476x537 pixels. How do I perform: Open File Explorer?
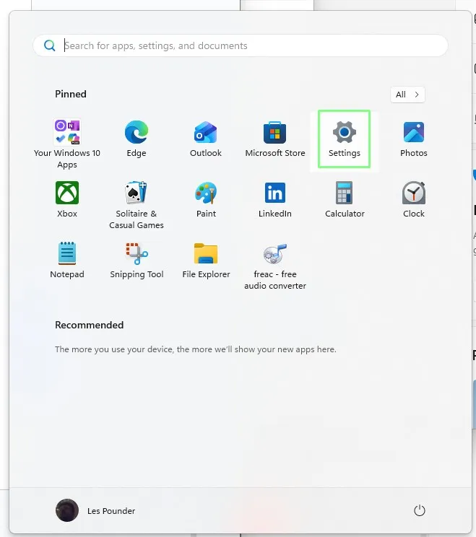click(206, 260)
